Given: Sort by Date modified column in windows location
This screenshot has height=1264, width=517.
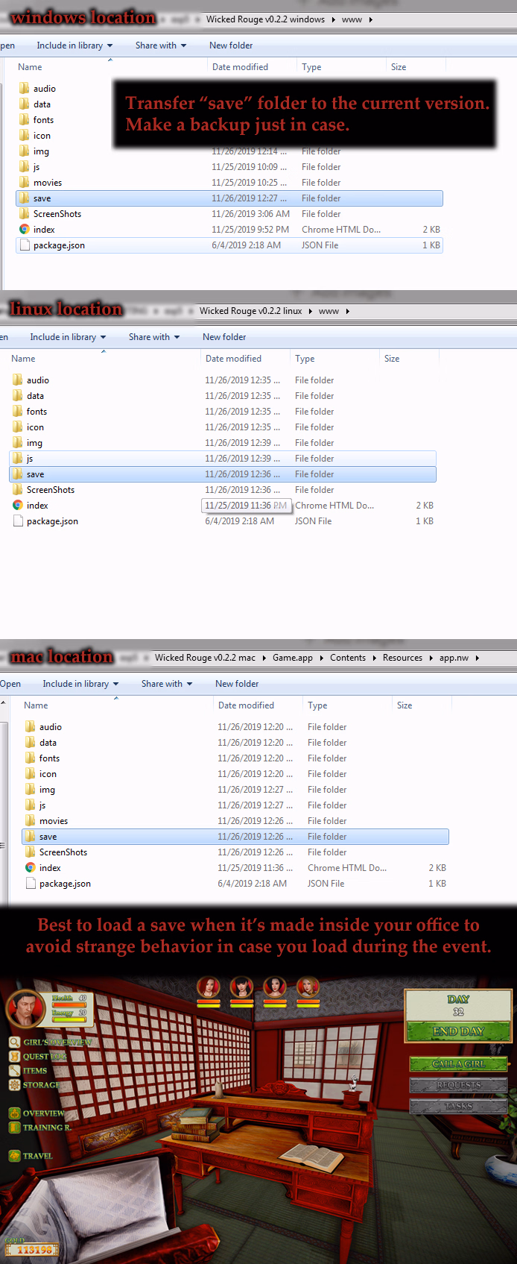Looking at the screenshot, I should pyautogui.click(x=240, y=67).
